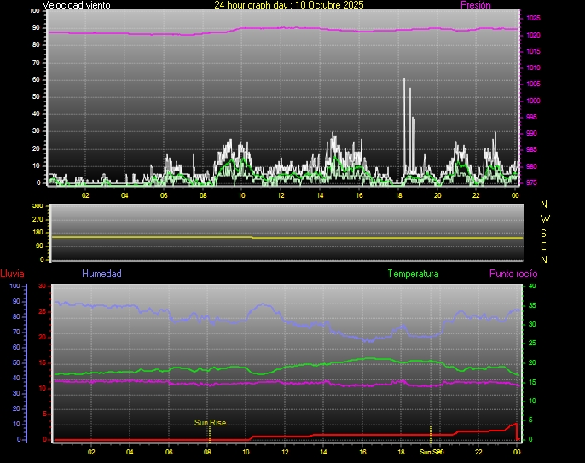
Task: Click the S compass direction letter
Action: point(545,232)
